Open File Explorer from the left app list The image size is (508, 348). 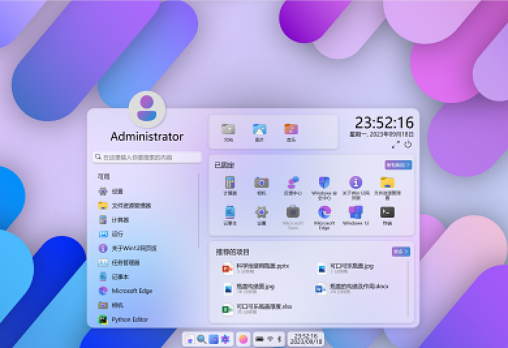point(131,205)
